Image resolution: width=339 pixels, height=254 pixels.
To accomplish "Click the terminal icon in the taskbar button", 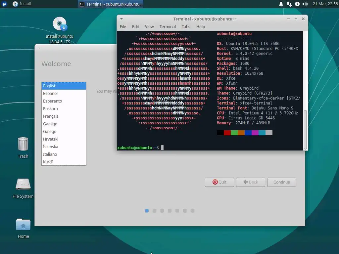I will tap(82, 4).
